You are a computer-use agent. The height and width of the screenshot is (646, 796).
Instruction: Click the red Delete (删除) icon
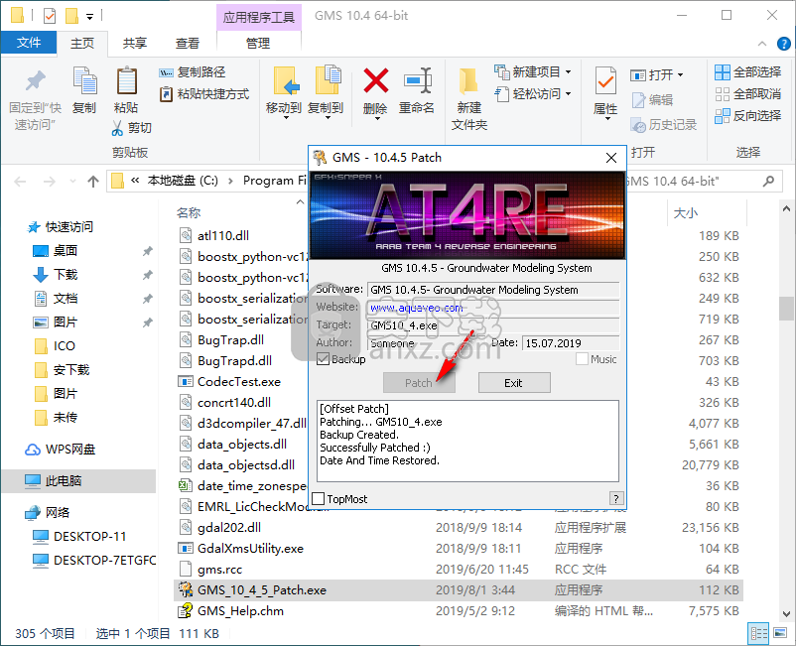(375, 80)
